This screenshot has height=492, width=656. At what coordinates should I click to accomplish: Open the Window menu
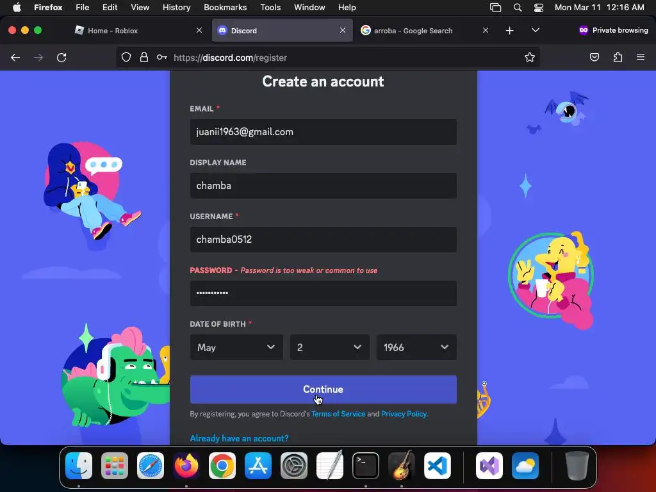point(309,7)
